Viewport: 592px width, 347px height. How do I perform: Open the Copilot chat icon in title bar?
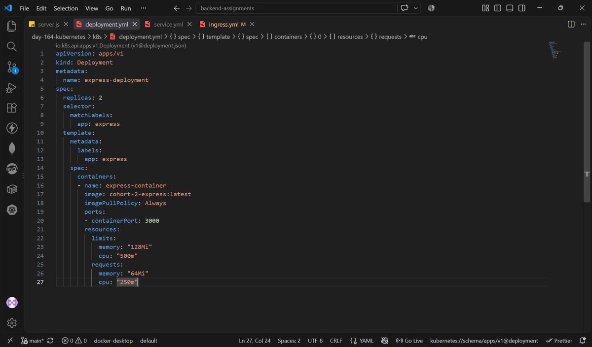click(405, 8)
